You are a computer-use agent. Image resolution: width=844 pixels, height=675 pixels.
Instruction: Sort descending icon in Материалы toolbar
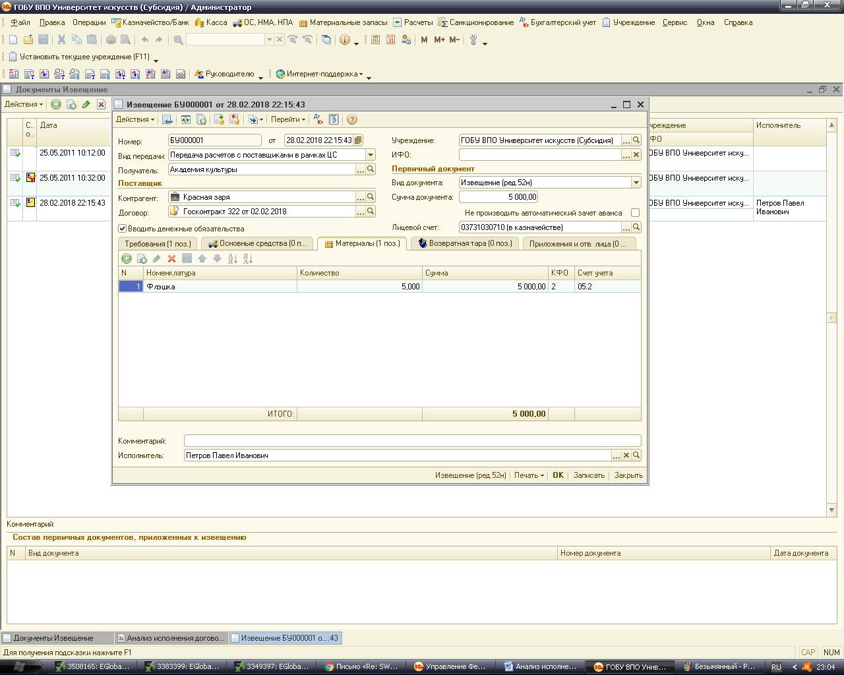(248, 259)
